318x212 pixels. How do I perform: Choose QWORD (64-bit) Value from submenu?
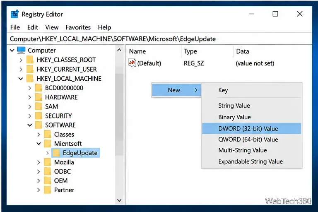click(251, 140)
